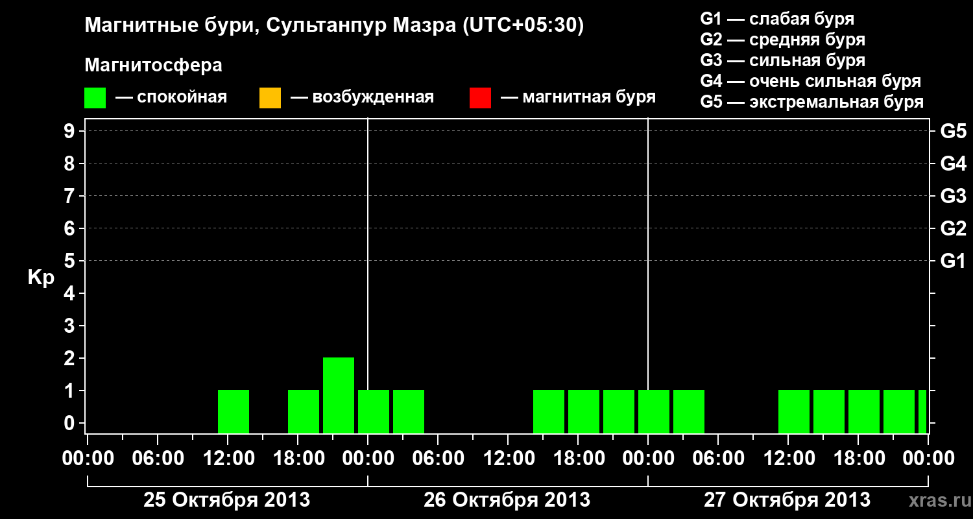Click the orange 'возбужденная' legend swatch
Image resolution: width=973 pixels, height=519 pixels.
(x=270, y=98)
